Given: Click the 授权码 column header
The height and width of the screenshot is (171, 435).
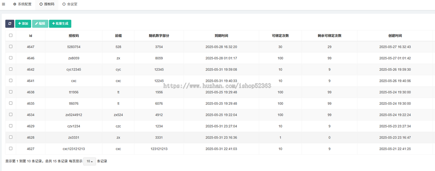Looking at the screenshot, I should click(x=74, y=36).
